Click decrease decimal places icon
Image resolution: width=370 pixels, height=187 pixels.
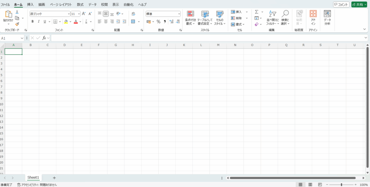point(178,21)
